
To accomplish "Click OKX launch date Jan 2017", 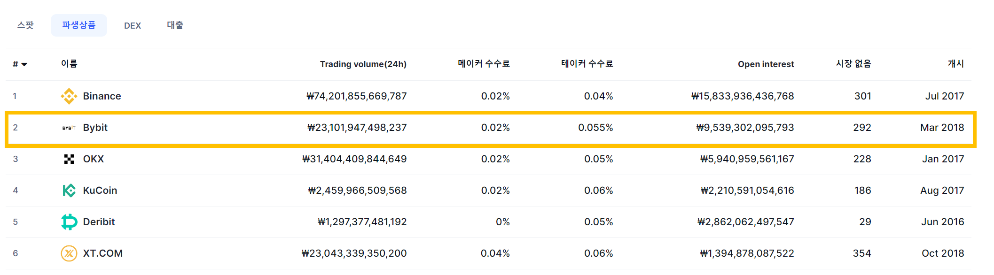I will click(x=943, y=159).
